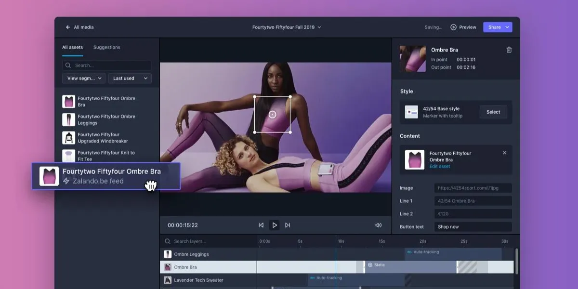This screenshot has width=578, height=289.
Task: Switch to the Suggestions tab
Action: click(106, 47)
